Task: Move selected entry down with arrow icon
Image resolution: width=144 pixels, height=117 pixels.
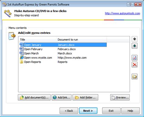Action: click(135, 46)
